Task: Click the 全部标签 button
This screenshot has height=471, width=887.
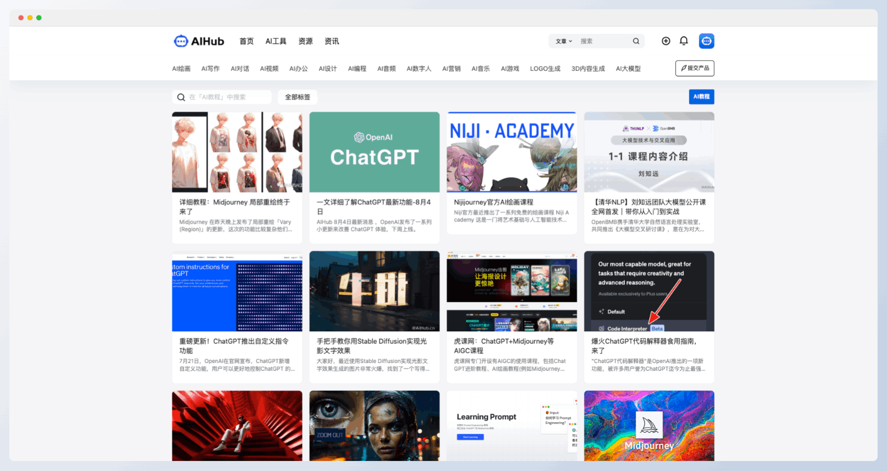Action: (298, 97)
